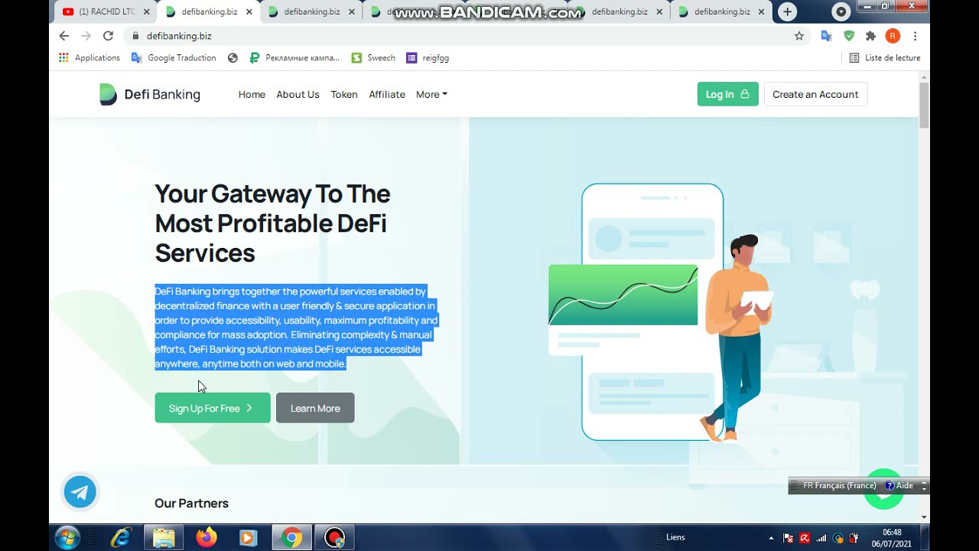979x551 pixels.
Task: Open the Chrome three-dot menu
Action: point(915,36)
